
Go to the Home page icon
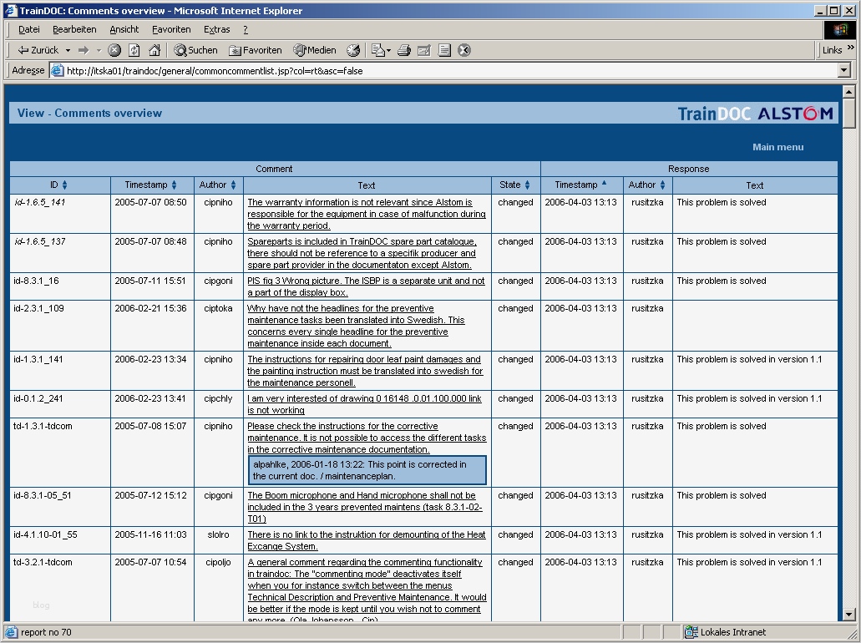[154, 50]
